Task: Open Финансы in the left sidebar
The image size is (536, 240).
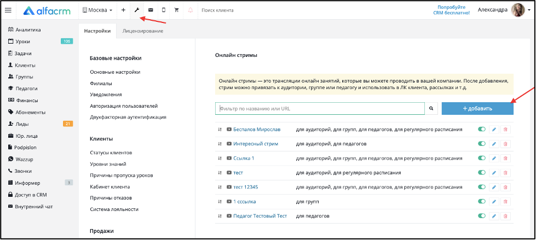Action: pos(27,101)
